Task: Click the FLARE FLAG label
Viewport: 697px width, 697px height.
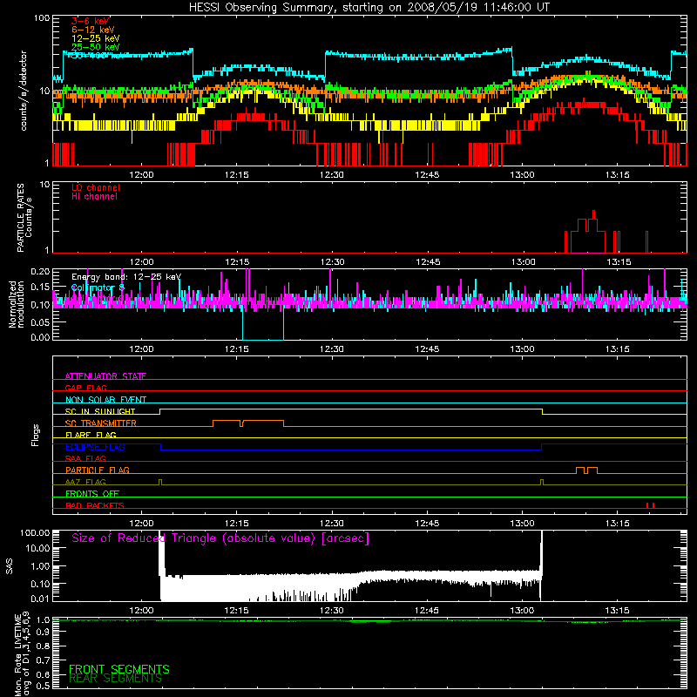Action: point(91,435)
